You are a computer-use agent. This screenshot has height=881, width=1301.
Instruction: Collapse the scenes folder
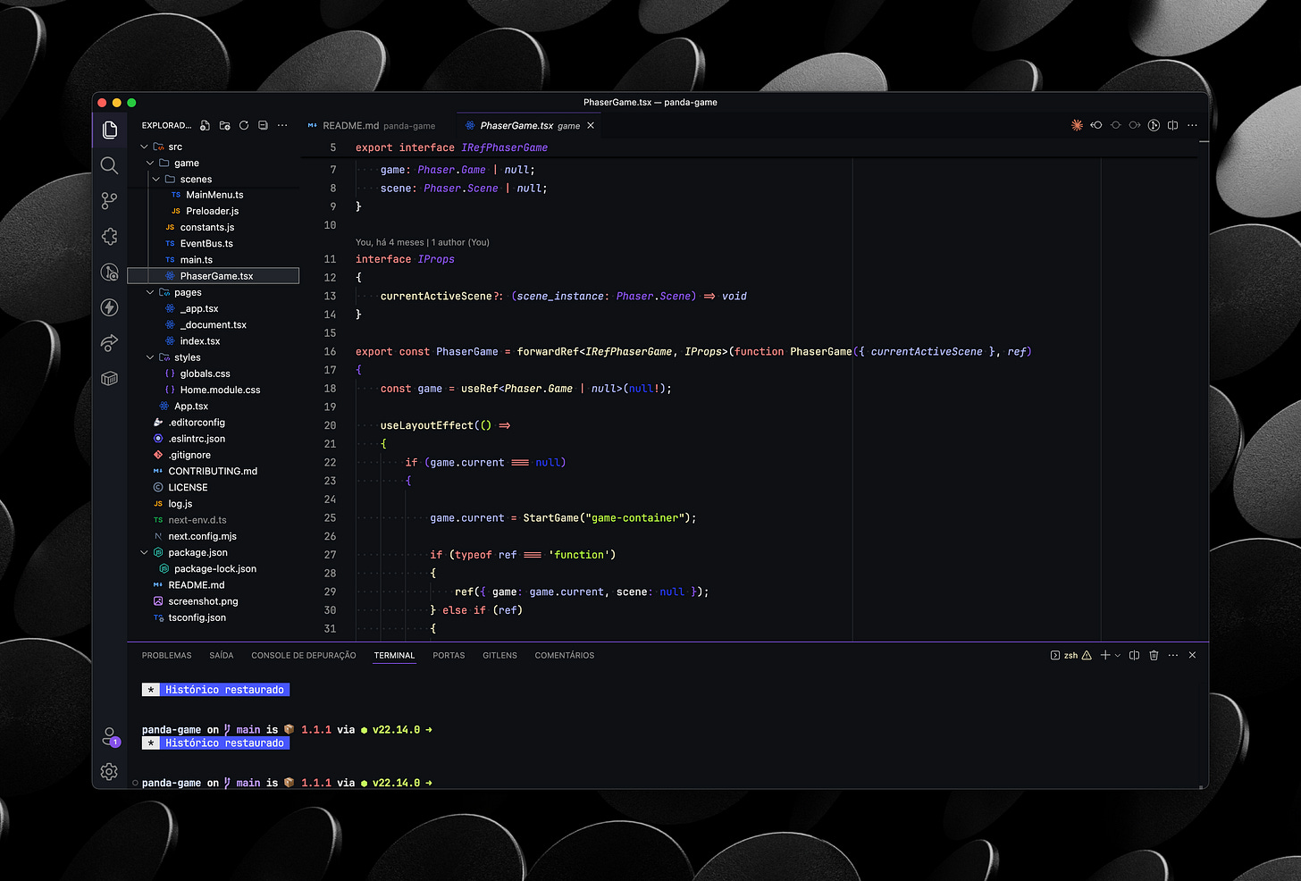click(156, 179)
